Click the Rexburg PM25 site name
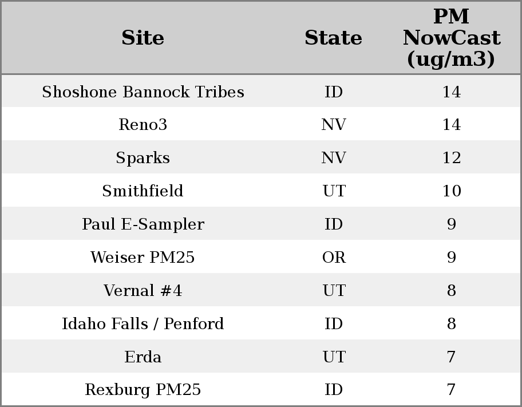This screenshot has width=522, height=407. 143,390
